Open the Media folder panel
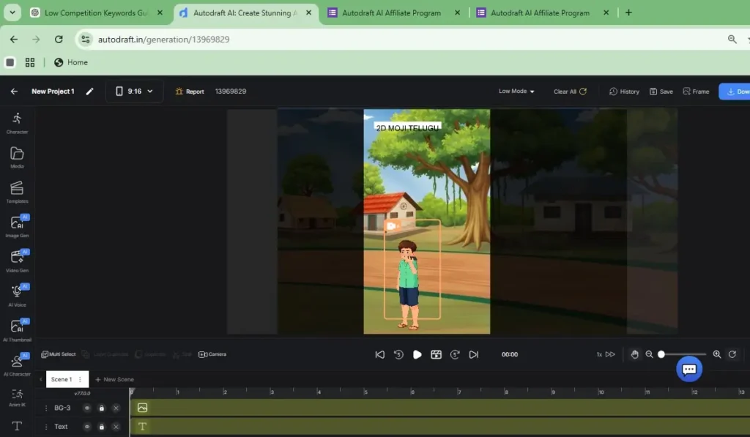 coord(17,157)
